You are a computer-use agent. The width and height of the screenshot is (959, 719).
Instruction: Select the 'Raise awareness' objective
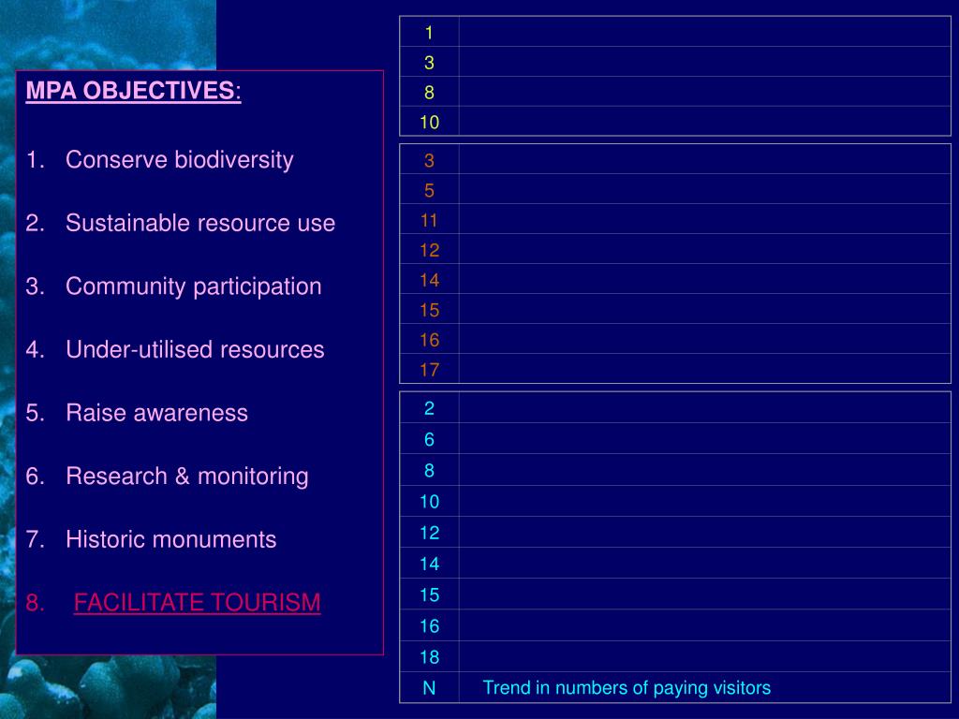[156, 413]
